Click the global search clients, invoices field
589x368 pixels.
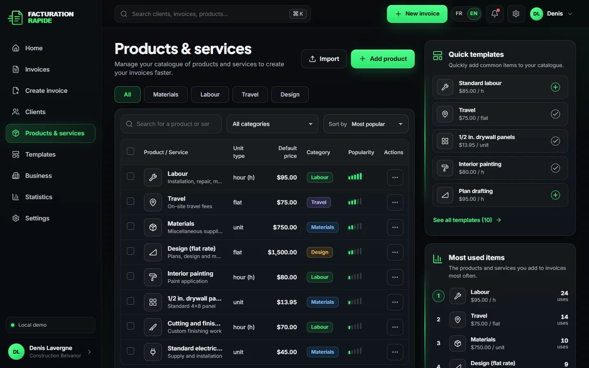[x=213, y=14]
